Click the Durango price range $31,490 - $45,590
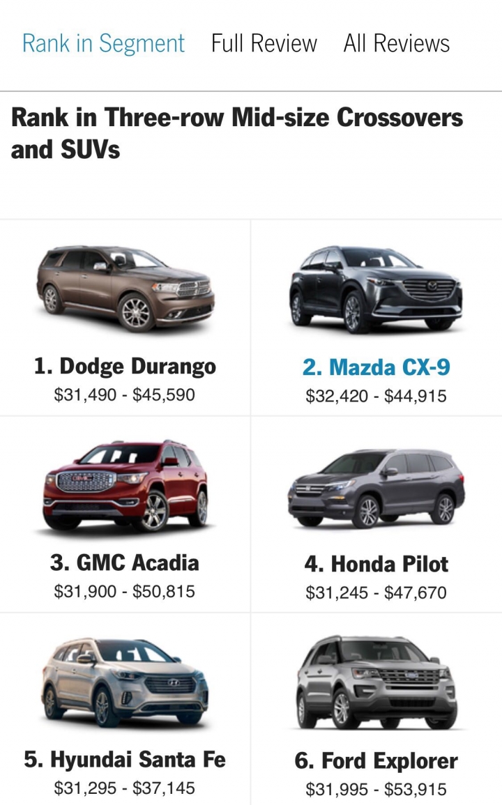The height and width of the screenshot is (805, 502). (124, 394)
